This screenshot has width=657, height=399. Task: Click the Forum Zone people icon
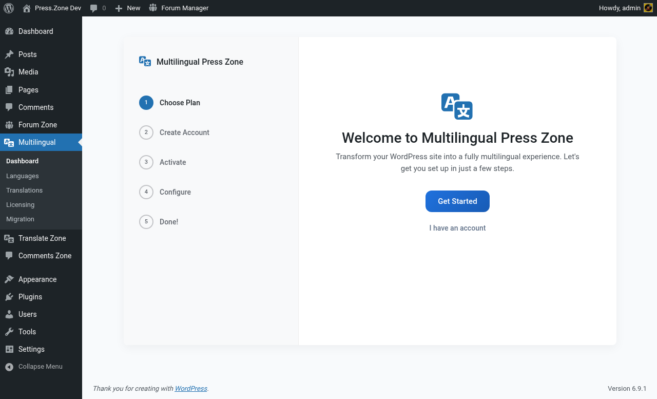(x=9, y=125)
